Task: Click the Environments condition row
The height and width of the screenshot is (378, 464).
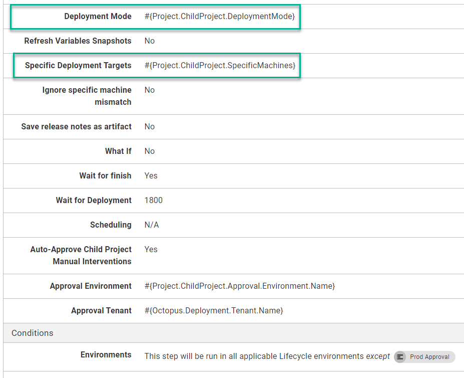Action: 200,356
